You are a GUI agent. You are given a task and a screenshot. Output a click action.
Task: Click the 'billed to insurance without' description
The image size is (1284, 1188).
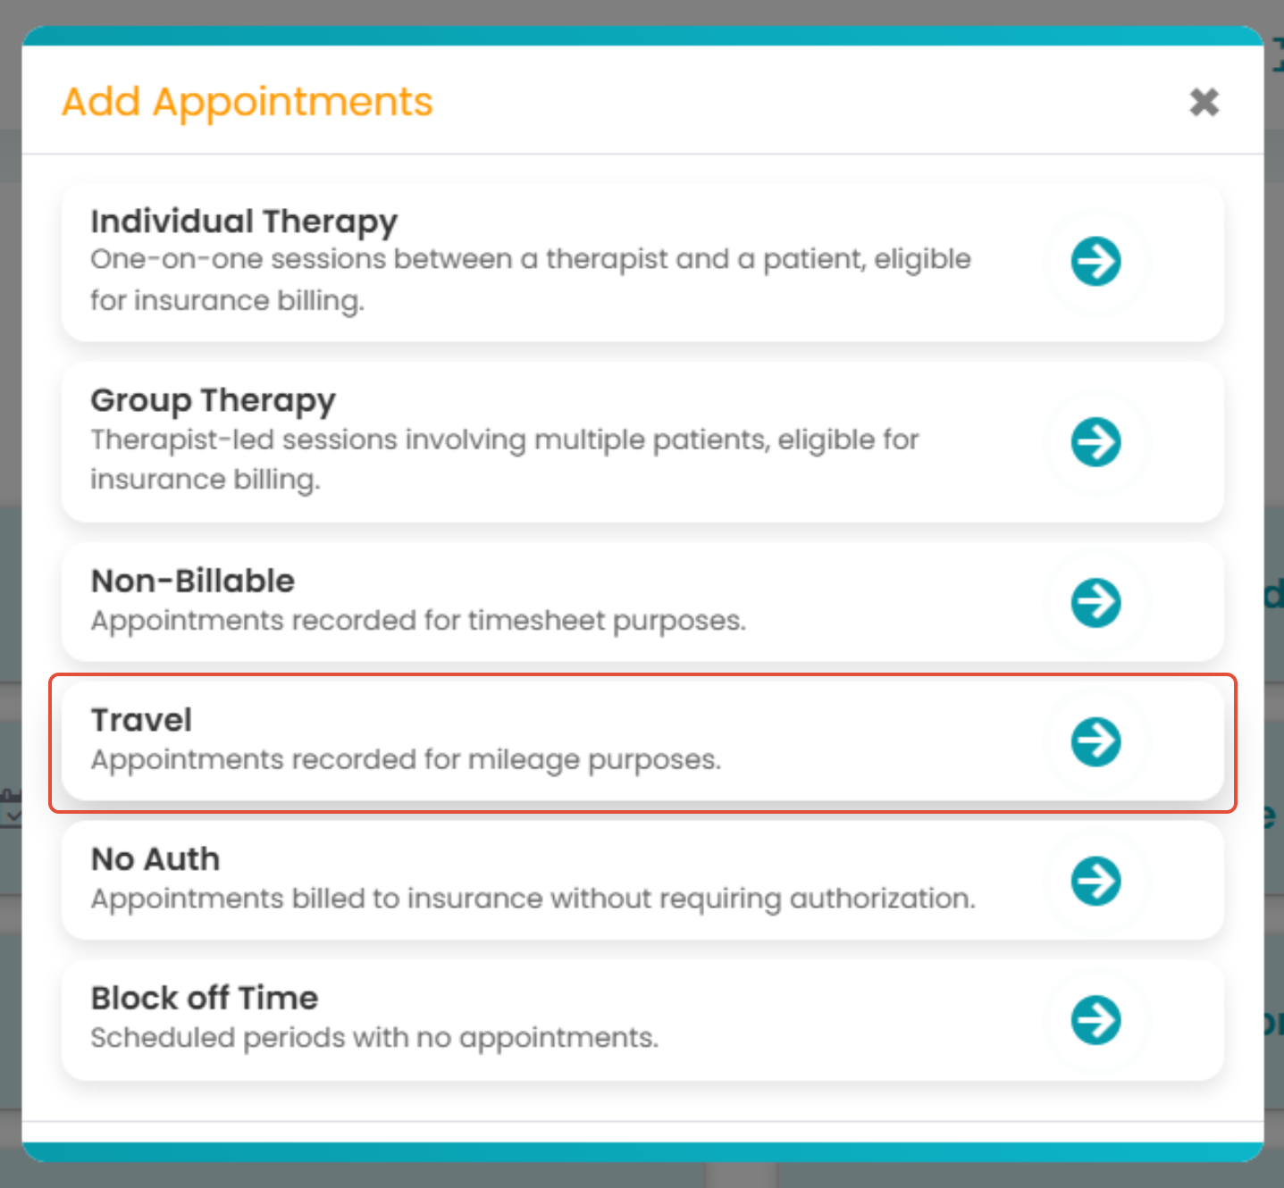coord(533,899)
